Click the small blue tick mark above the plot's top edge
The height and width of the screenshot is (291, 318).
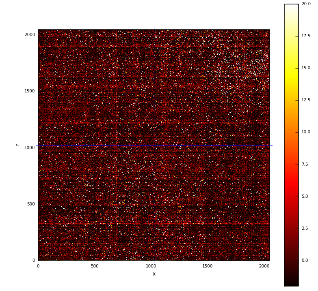(x=154, y=28)
